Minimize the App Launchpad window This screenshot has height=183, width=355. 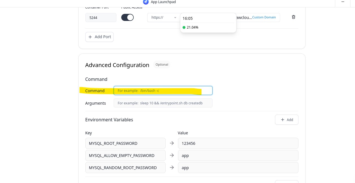(343, 2)
